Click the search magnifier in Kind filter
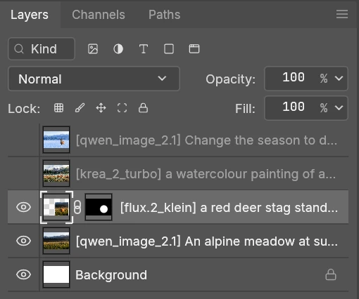 click(x=19, y=49)
